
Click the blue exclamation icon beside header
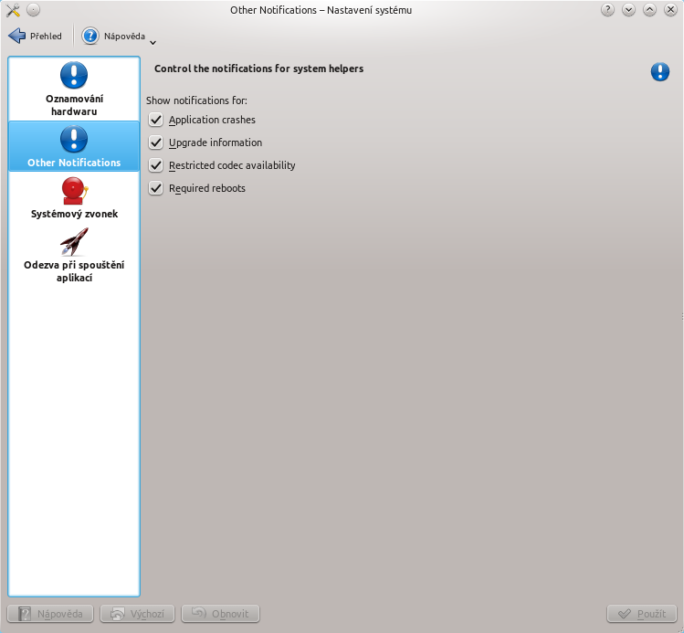(660, 72)
